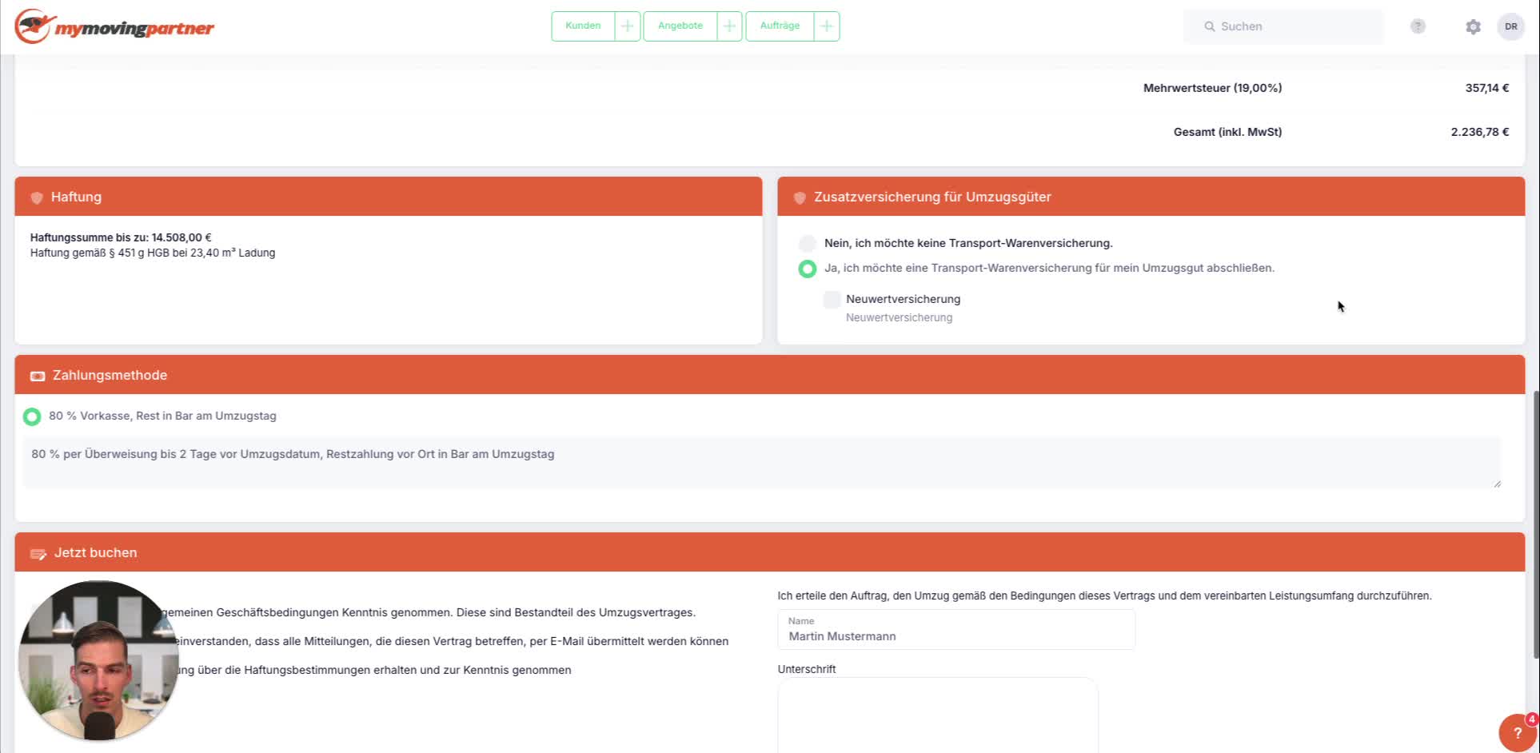Select yes Transport-Warenversicherung option

(808, 269)
